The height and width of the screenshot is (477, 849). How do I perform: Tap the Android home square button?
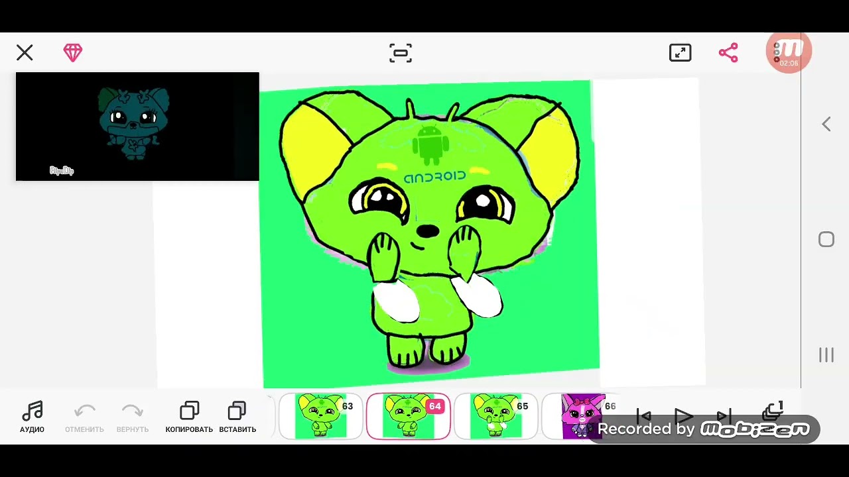(826, 239)
